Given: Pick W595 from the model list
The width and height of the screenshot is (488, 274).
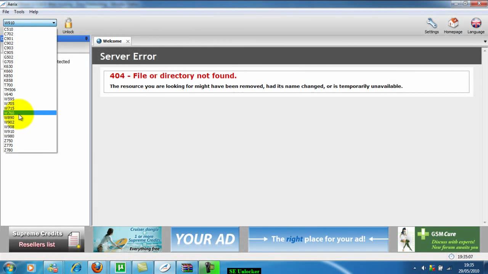Looking at the screenshot, I should pyautogui.click(x=30, y=99).
